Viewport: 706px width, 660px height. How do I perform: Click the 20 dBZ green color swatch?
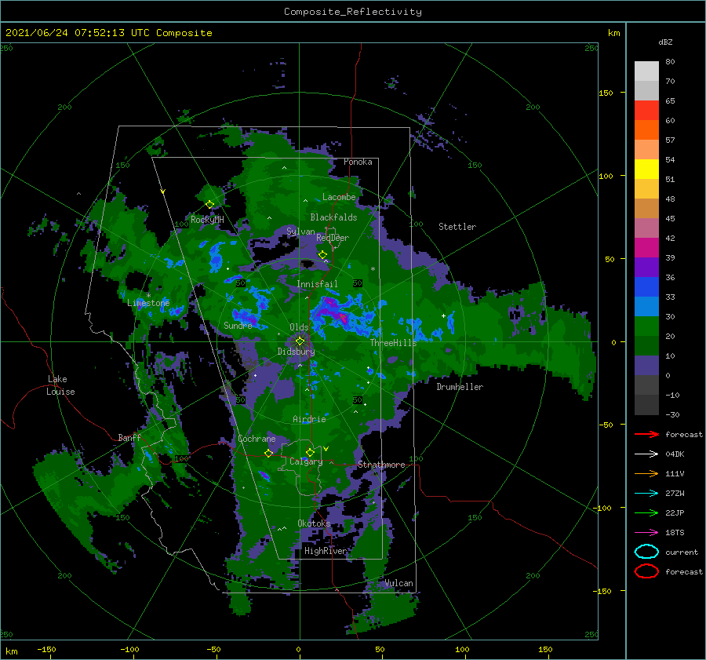coord(646,326)
